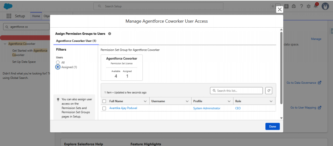Follow the Go to Data Governance link

point(301,83)
